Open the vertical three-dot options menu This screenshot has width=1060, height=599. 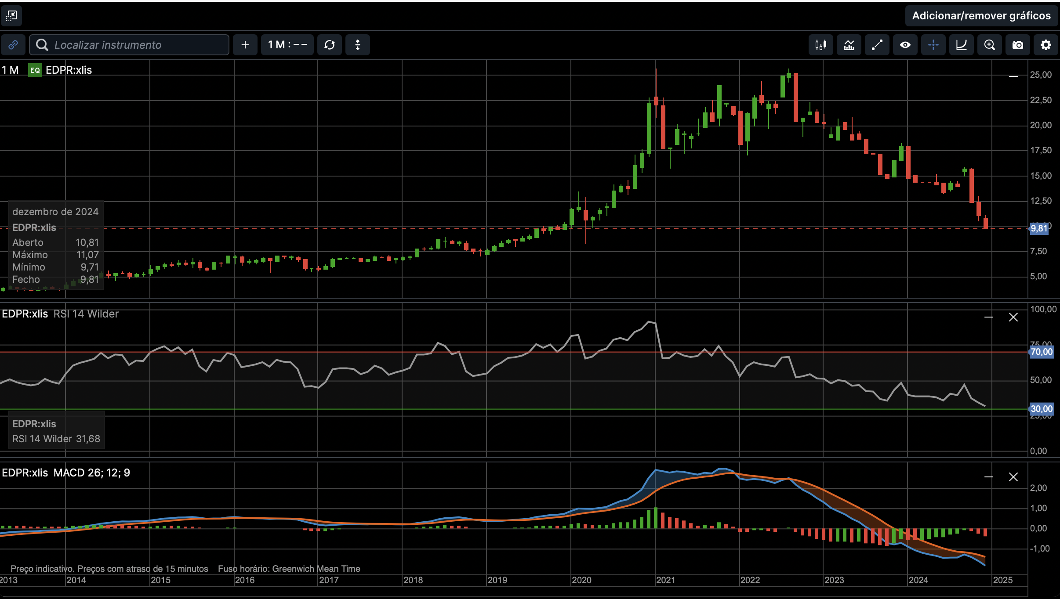(x=358, y=45)
